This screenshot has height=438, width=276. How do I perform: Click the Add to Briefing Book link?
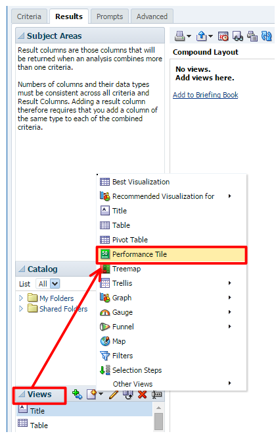coord(206,95)
